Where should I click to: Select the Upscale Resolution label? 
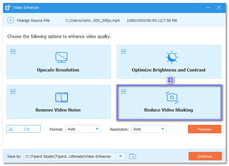[58, 70]
